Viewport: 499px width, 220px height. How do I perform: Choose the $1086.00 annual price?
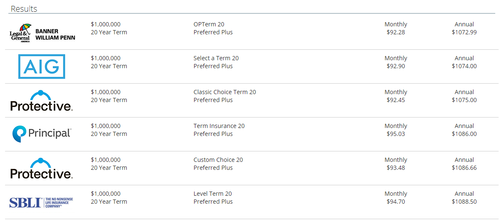(464, 134)
